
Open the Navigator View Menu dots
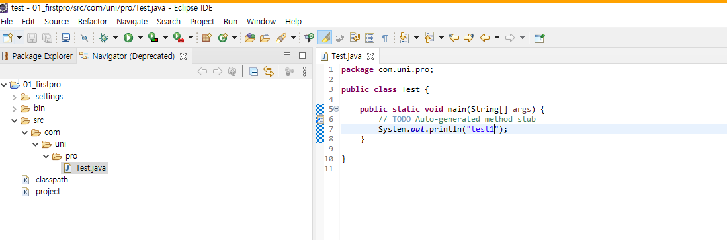pyautogui.click(x=304, y=71)
